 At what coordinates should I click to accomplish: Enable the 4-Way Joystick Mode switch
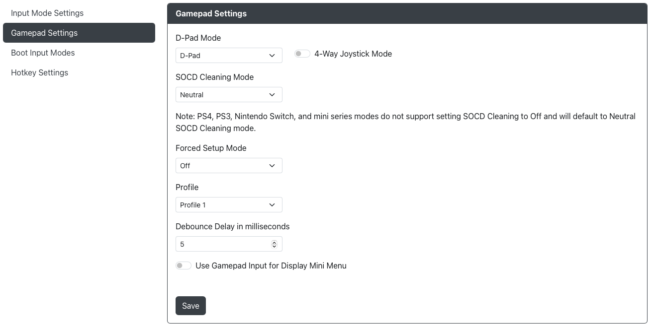(x=302, y=54)
